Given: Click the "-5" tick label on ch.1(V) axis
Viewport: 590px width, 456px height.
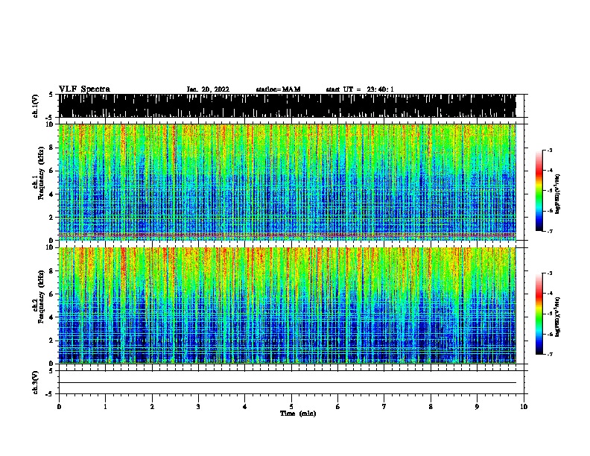Looking at the screenshot, I should (50, 118).
